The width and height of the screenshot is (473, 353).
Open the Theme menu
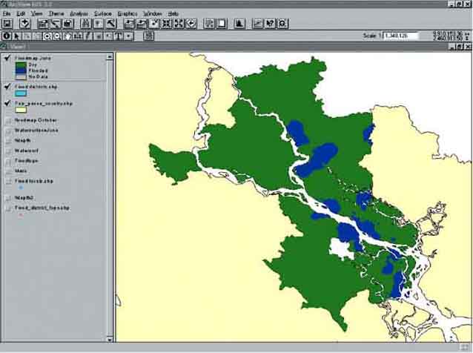click(56, 13)
